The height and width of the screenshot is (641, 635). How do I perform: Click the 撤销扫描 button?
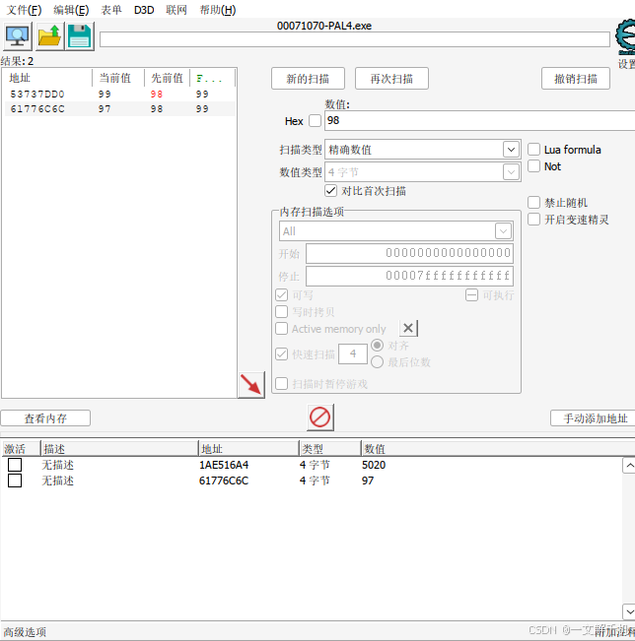576,79
